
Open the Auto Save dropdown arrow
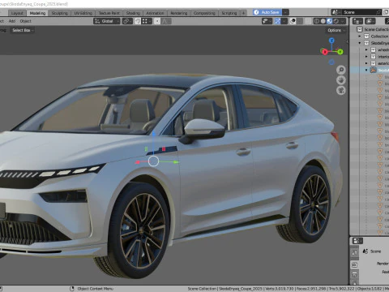point(285,12)
